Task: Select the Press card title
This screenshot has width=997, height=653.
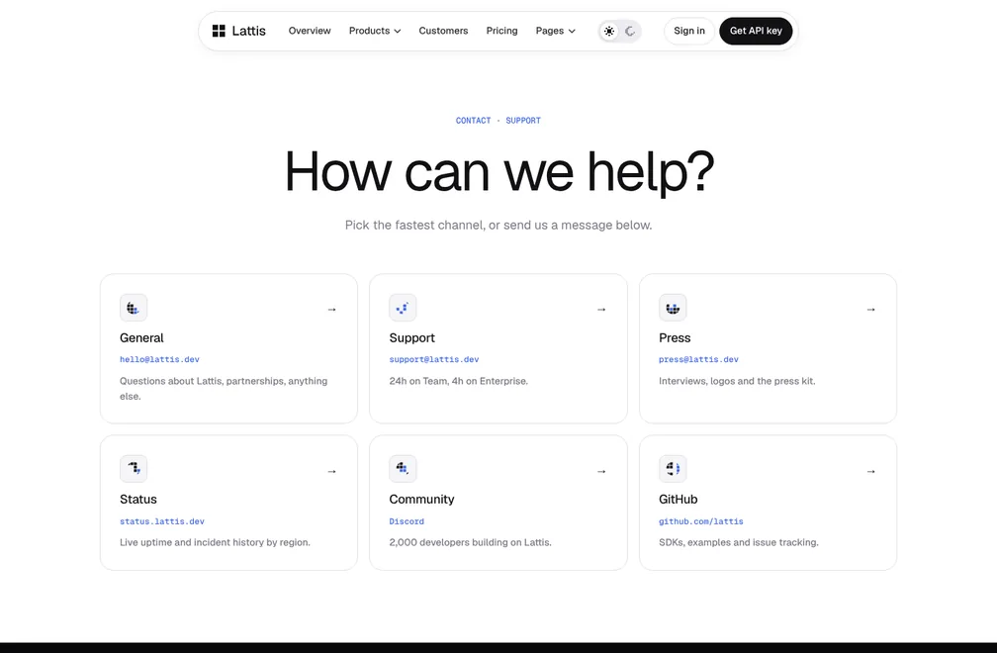Action: pyautogui.click(x=675, y=337)
